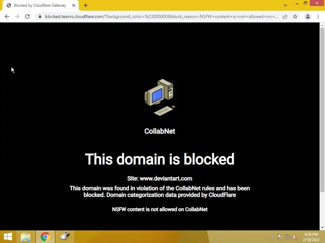Reload the blocked page

click(x=27, y=16)
